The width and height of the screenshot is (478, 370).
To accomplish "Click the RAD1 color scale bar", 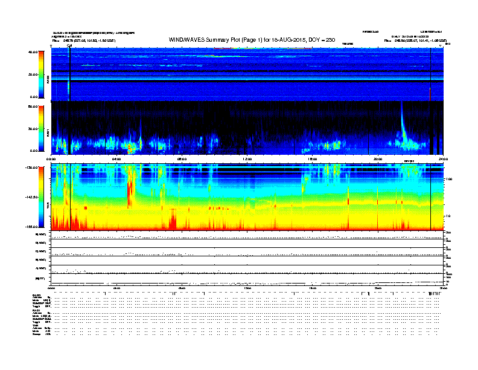I will pyautogui.click(x=41, y=129).
